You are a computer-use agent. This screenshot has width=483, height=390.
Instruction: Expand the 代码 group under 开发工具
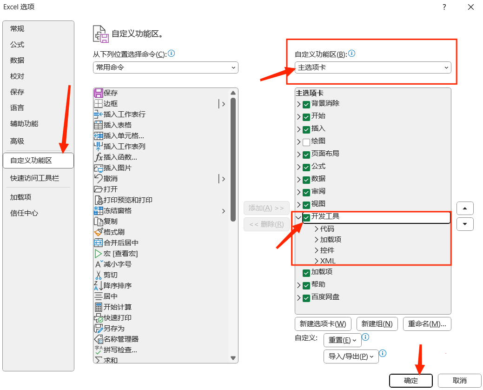coord(317,229)
